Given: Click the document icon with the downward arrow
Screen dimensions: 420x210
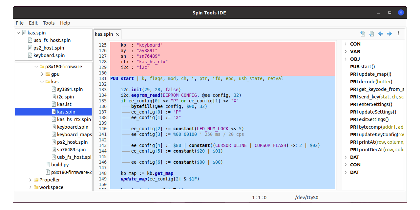Looking at the screenshot, I should [x=363, y=33].
